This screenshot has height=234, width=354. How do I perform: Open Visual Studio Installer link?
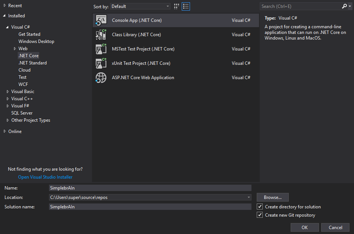click(x=45, y=177)
